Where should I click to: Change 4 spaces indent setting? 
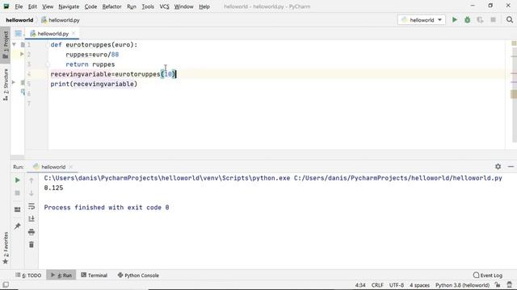click(419, 285)
